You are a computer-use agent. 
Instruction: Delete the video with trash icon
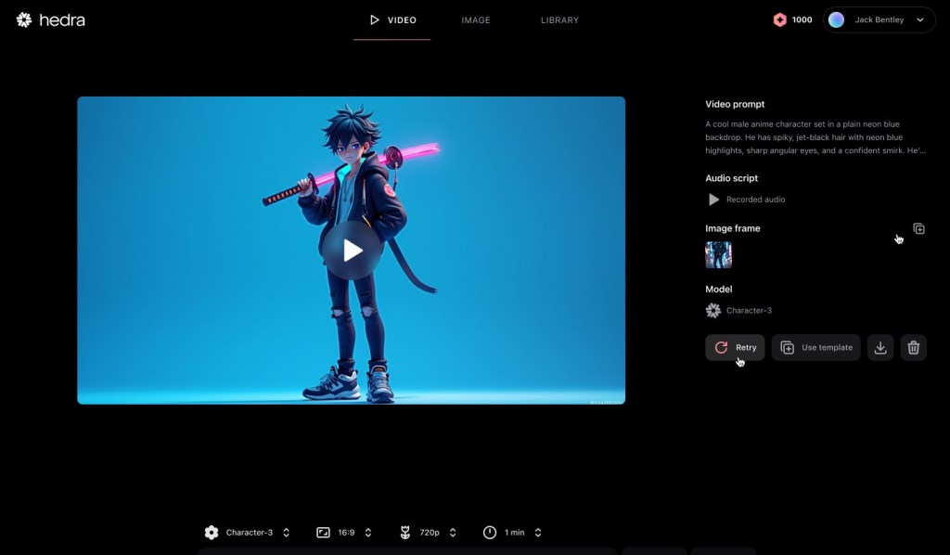(x=914, y=347)
